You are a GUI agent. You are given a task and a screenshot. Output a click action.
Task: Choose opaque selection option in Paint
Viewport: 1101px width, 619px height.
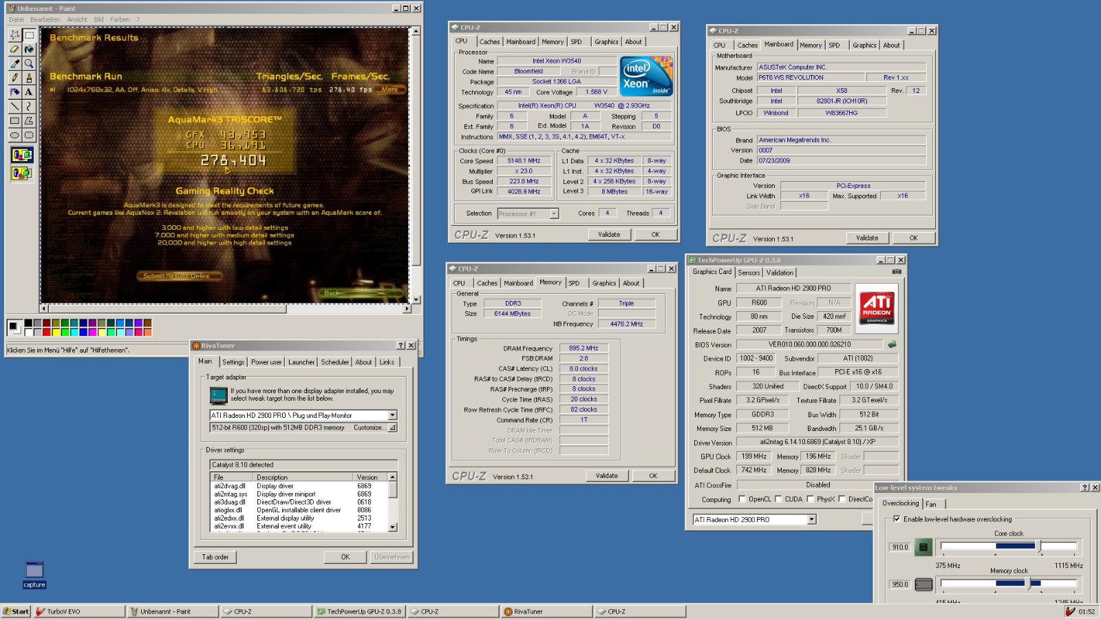coord(21,155)
